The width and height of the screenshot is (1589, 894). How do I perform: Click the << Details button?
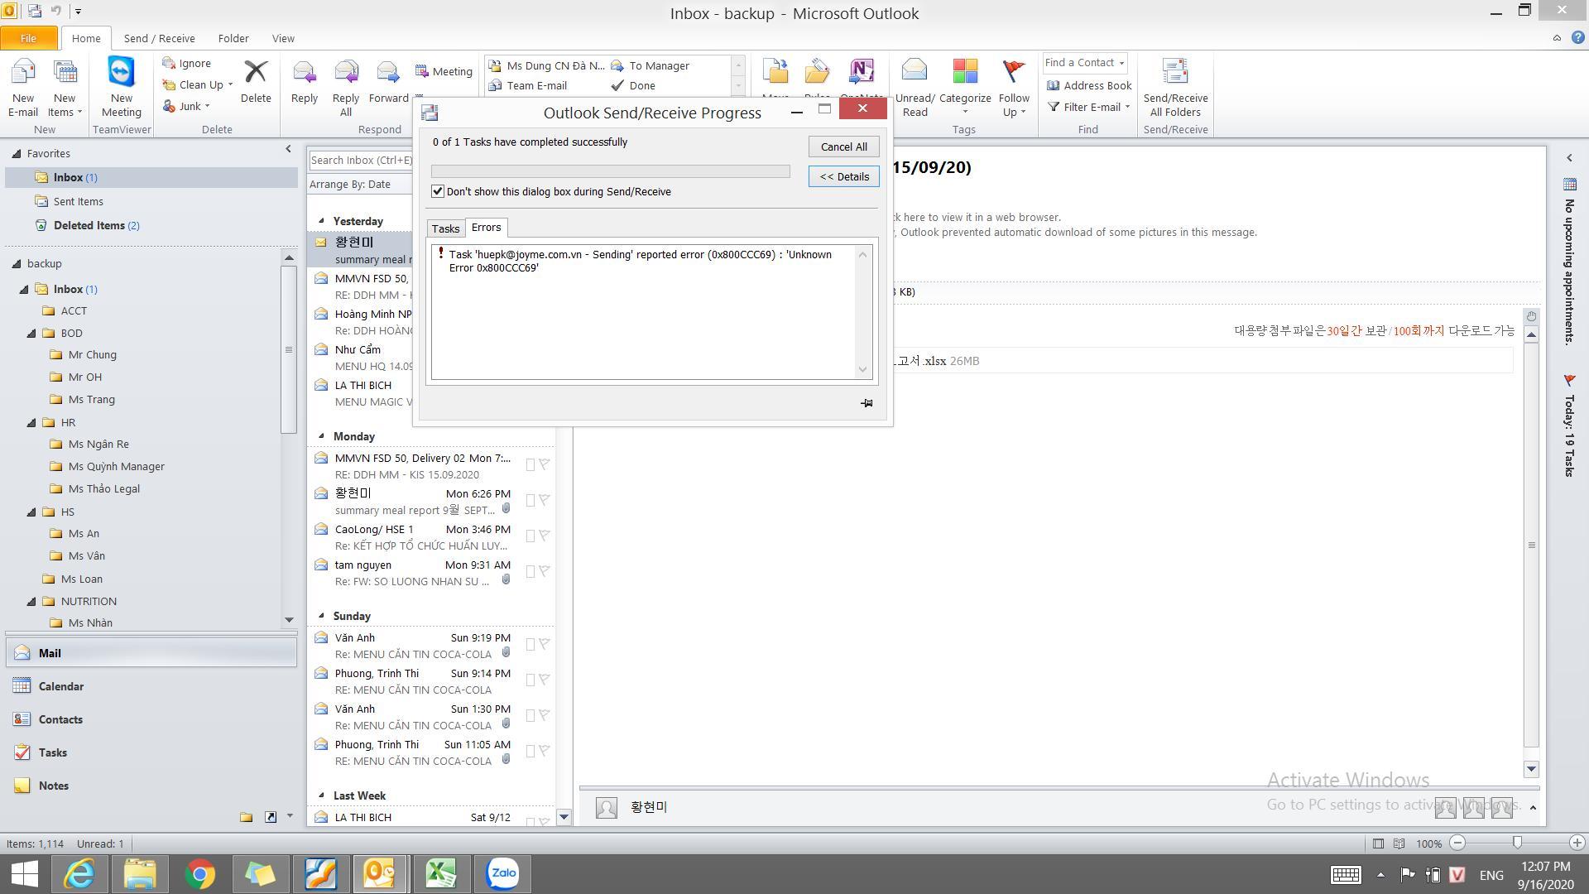coord(843,176)
